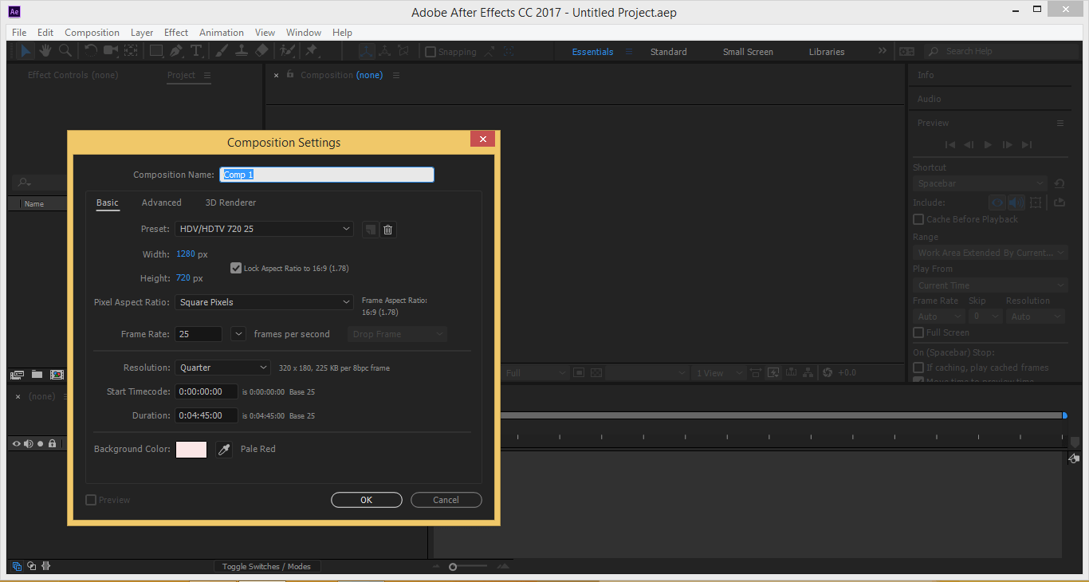Open the Pixel Aspect Ratio dropdown

tap(264, 302)
